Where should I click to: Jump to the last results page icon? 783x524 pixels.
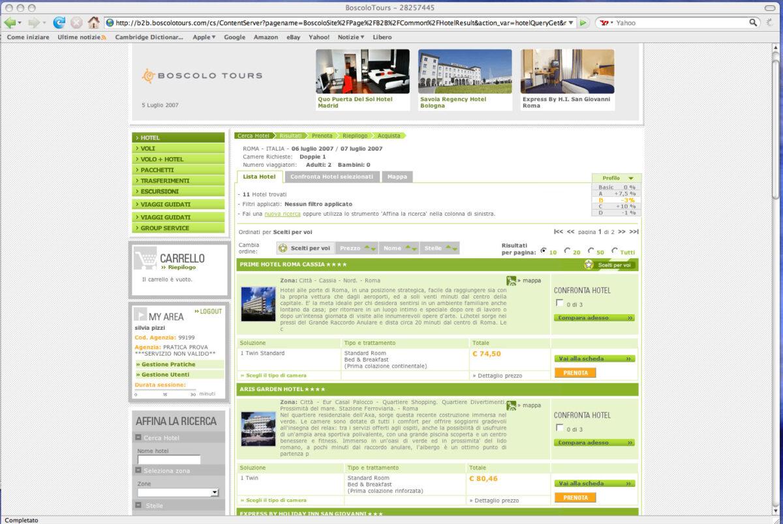tap(634, 231)
